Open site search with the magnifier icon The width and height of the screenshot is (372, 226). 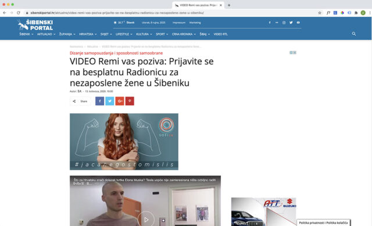pos(354,34)
